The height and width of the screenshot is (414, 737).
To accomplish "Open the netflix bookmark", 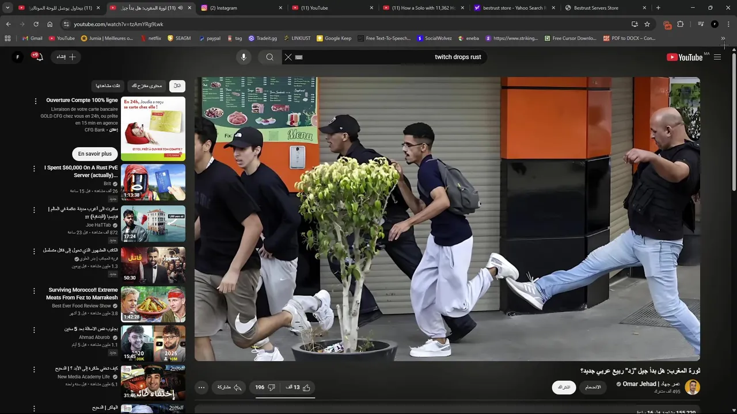I will pyautogui.click(x=151, y=39).
